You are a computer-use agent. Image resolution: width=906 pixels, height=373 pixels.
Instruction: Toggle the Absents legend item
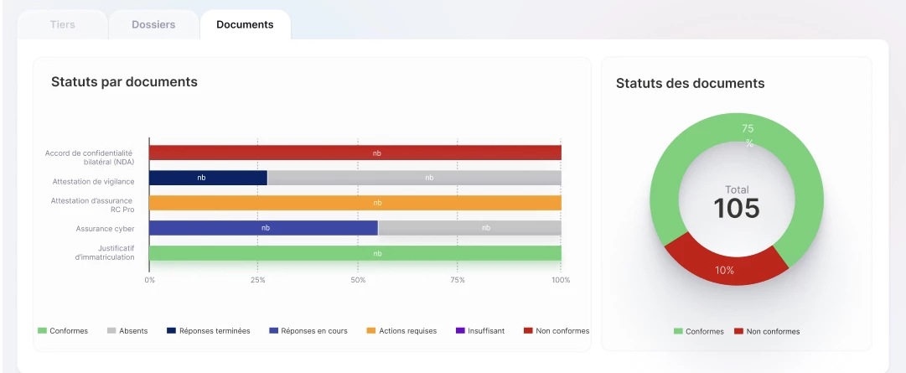point(127,331)
